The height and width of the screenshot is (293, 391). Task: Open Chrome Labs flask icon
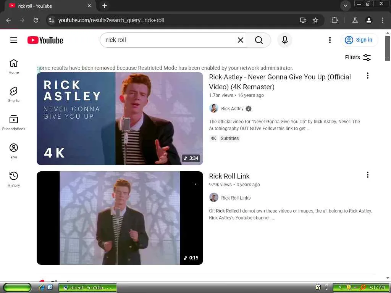point(355,20)
